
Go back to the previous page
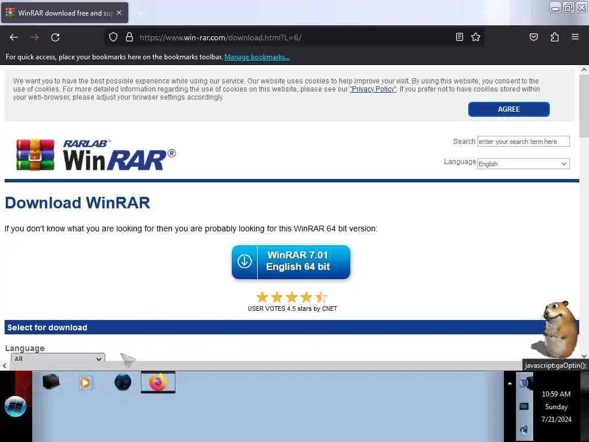pyautogui.click(x=14, y=37)
